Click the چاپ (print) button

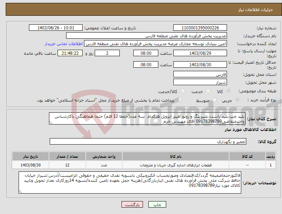point(157,204)
